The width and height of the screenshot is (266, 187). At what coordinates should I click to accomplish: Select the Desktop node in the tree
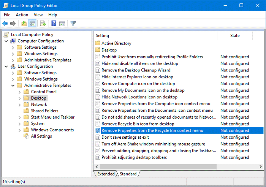(x=38, y=98)
